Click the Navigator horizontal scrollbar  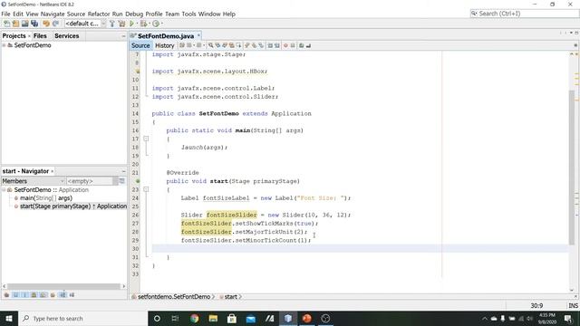pyautogui.click(x=63, y=286)
